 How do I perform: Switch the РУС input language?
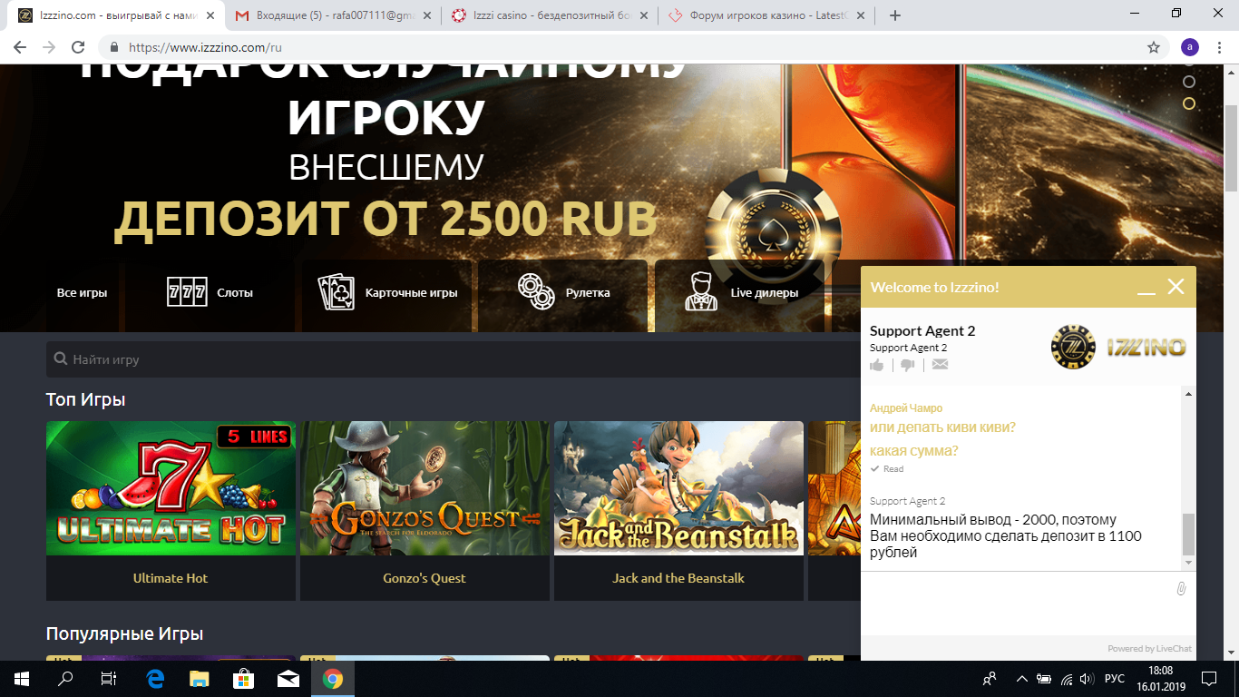(x=1115, y=679)
